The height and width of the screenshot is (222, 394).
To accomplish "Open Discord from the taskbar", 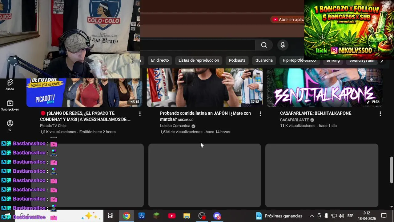I will tap(217, 216).
